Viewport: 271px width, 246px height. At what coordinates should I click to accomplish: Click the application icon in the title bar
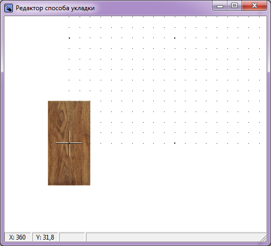[x=9, y=8]
